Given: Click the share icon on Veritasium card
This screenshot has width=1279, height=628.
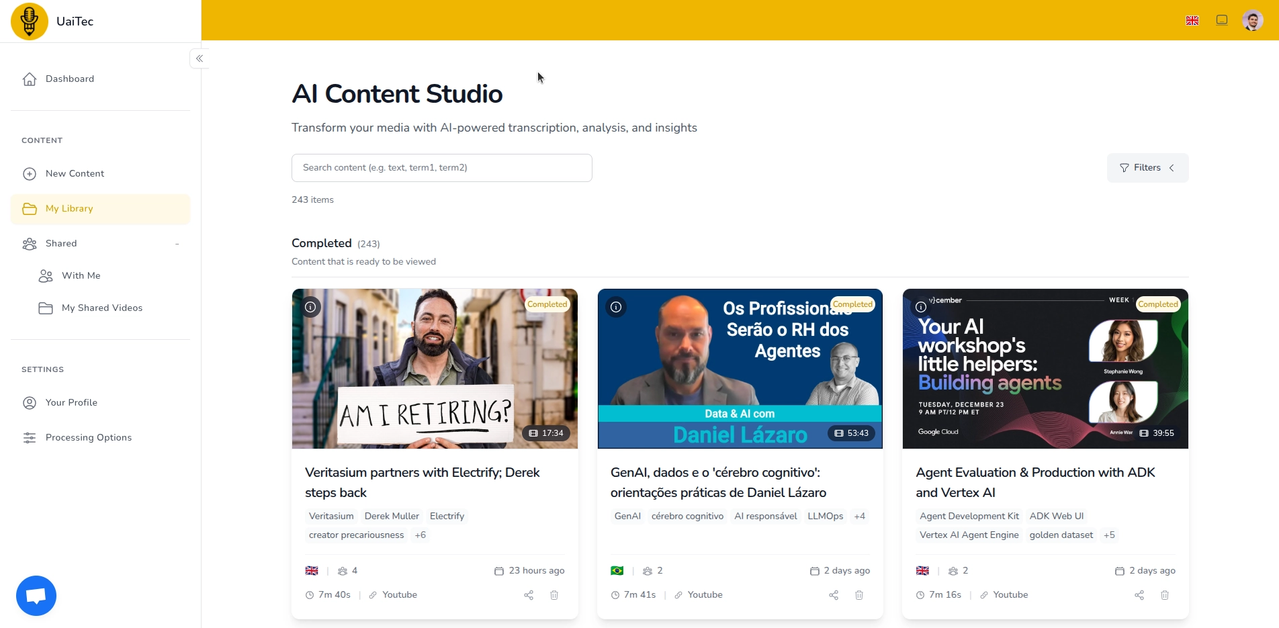Looking at the screenshot, I should (529, 595).
